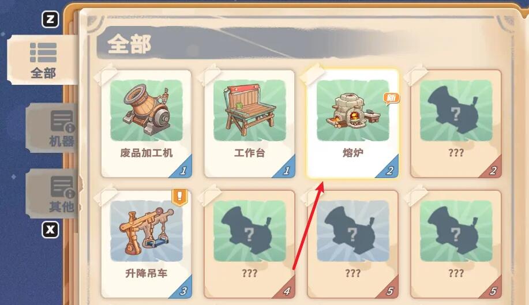Click the last locked ??? card bottom-right
The width and height of the screenshot is (529, 305).
click(456, 244)
